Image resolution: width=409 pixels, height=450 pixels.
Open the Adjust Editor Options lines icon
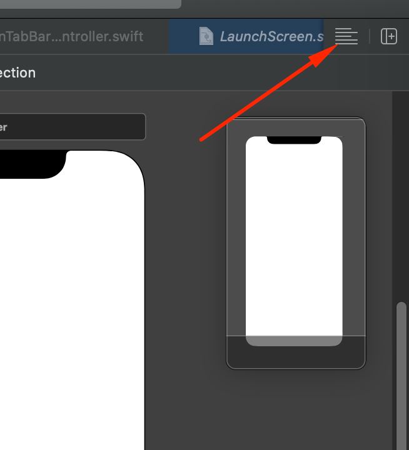tap(346, 36)
